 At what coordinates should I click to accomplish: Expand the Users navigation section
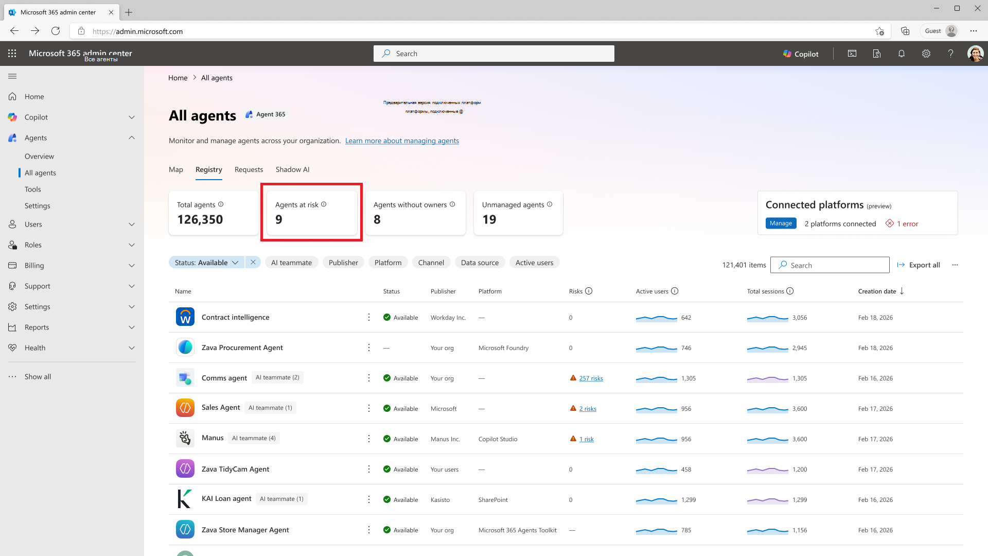(x=132, y=224)
